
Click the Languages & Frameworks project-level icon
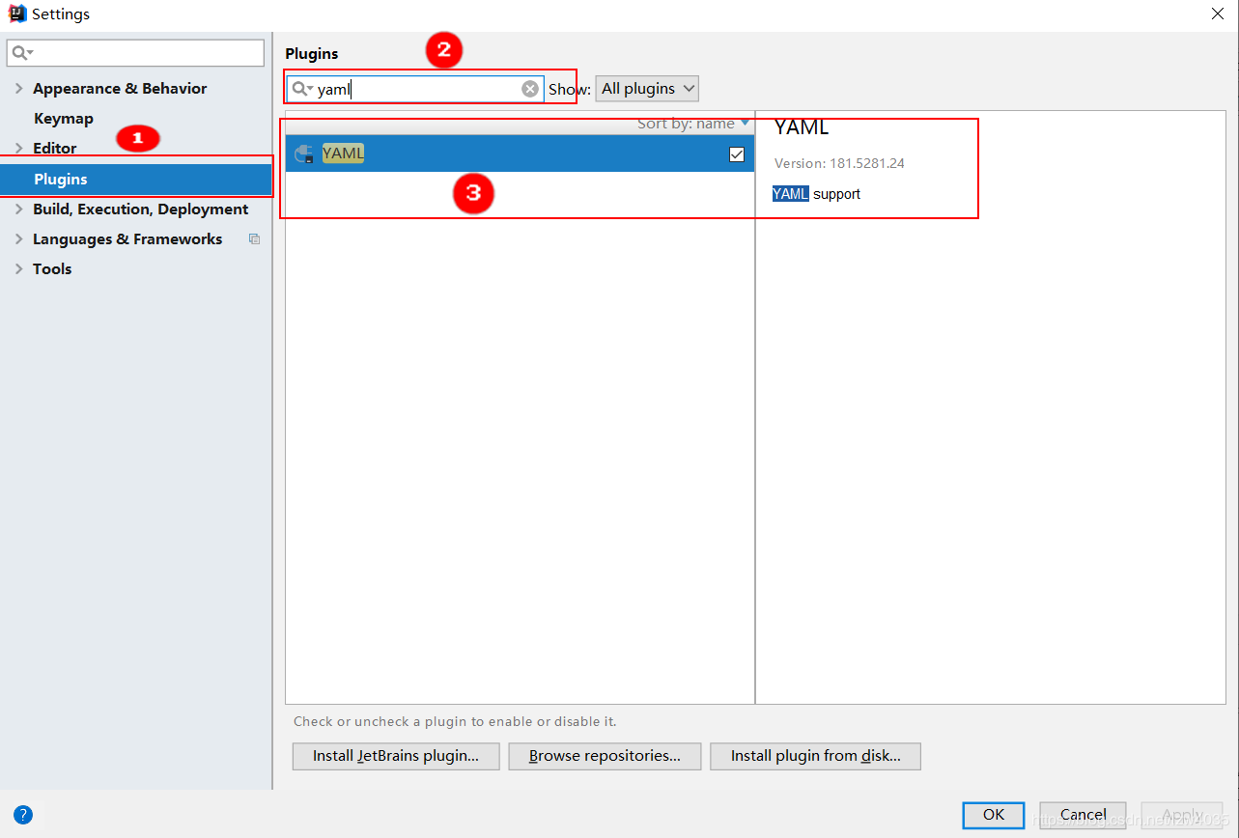pos(254,238)
